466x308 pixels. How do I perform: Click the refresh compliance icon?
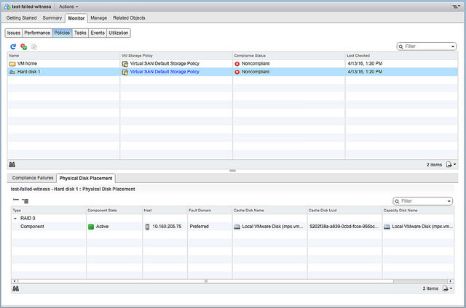pyautogui.click(x=13, y=46)
